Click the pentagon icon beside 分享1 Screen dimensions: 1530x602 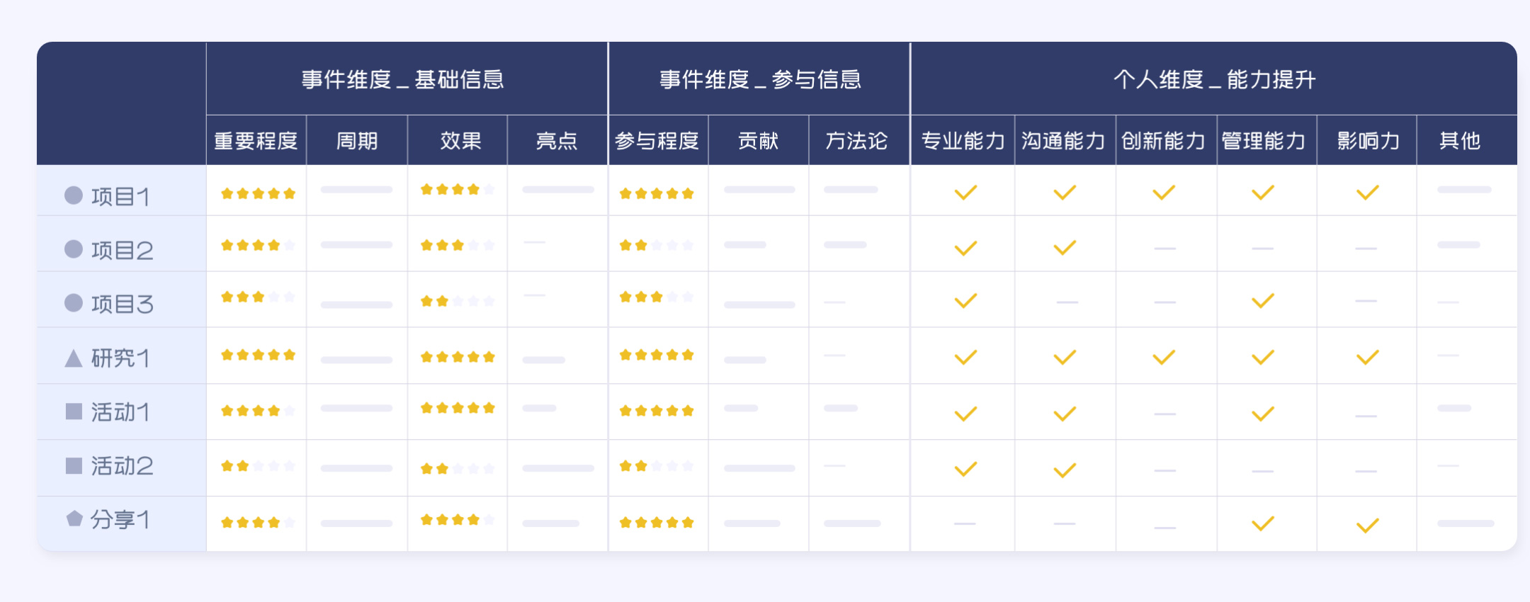tap(74, 518)
